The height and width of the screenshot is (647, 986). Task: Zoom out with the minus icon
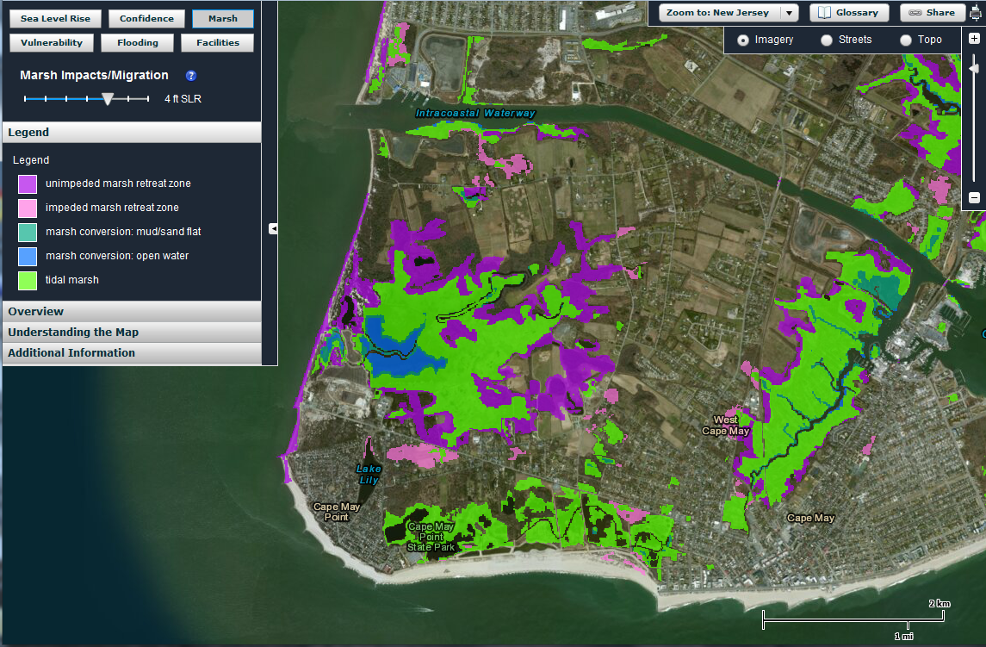point(974,196)
